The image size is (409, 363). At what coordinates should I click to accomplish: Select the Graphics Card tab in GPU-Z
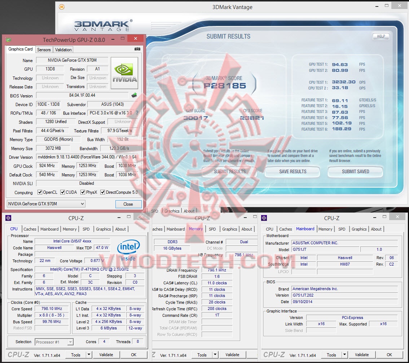click(x=20, y=49)
